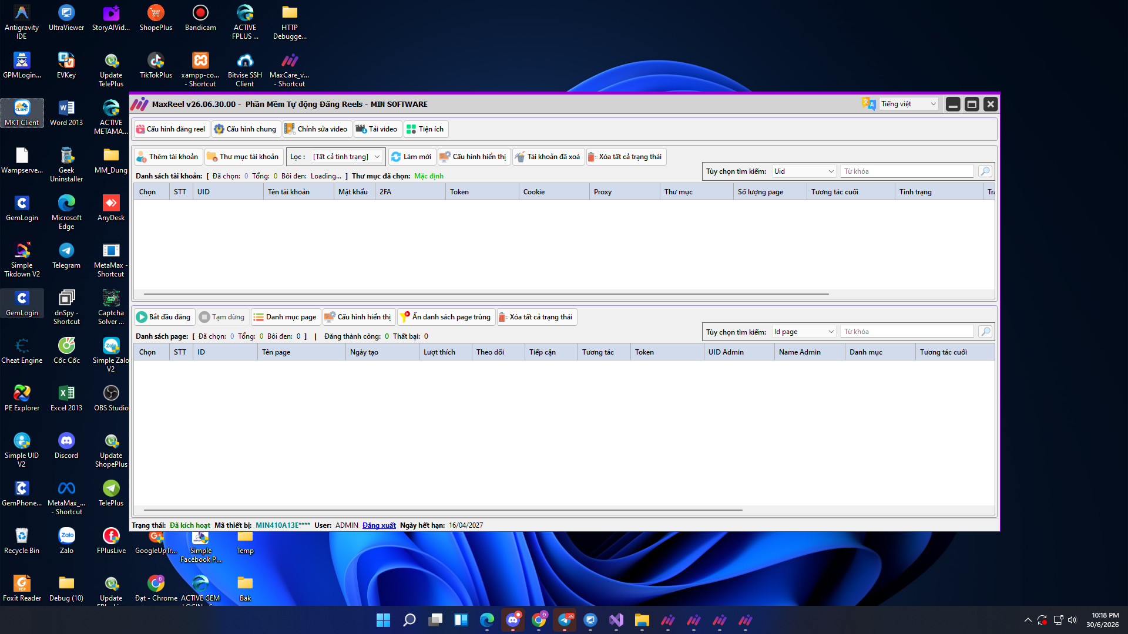
Task: Open Visual Studio from taskbar
Action: coord(616,620)
